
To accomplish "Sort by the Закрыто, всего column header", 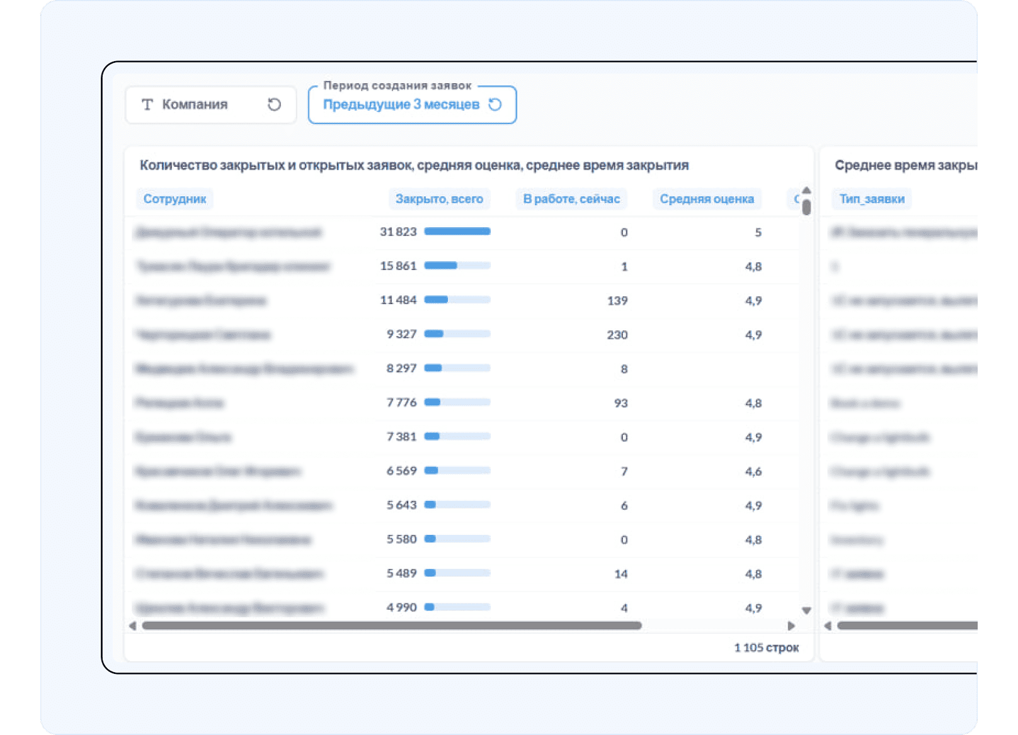I will click(439, 199).
